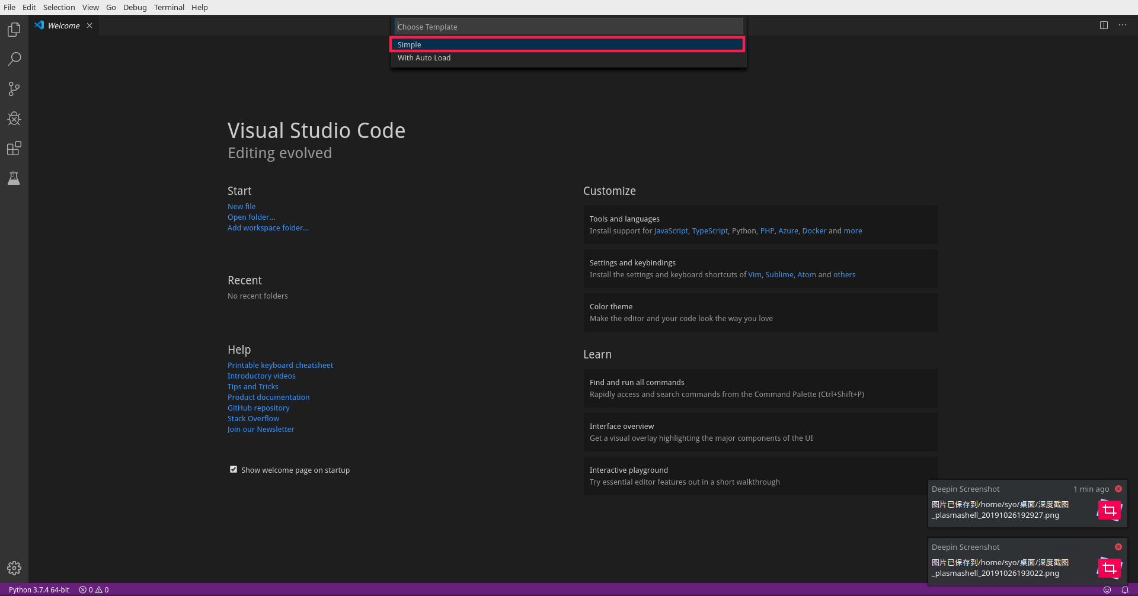Dismiss the top Deepin Screenshot notification
The width and height of the screenshot is (1138, 596).
point(1119,488)
